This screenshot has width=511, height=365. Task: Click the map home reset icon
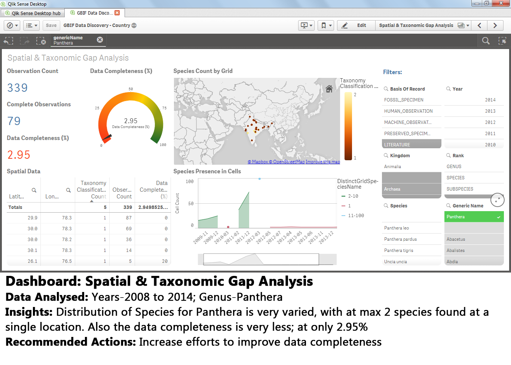tap(329, 89)
